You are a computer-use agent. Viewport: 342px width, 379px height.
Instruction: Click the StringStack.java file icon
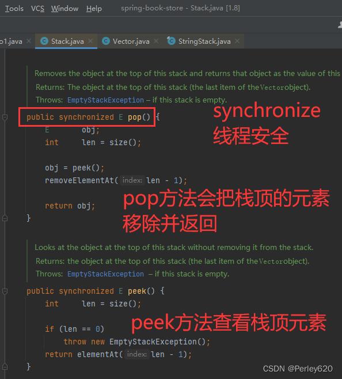(x=171, y=41)
